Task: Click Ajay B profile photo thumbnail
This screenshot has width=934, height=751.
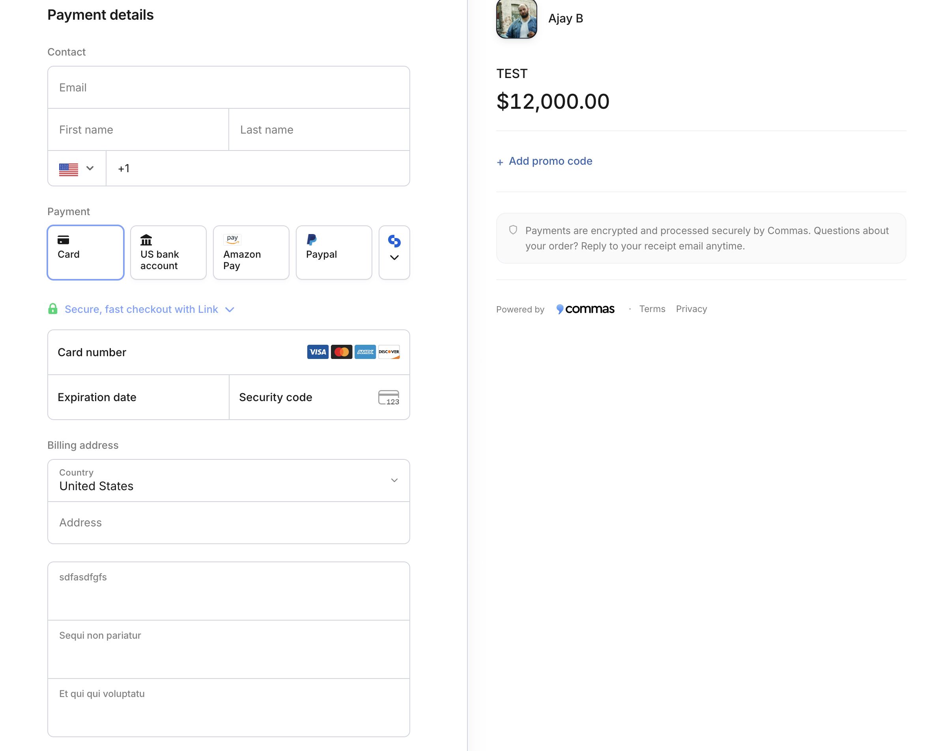Action: (x=516, y=19)
